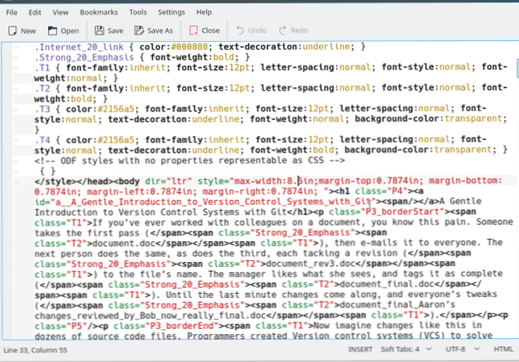This screenshot has height=362, width=519.
Task: Click the max-width:8.5in style value
Action: click(274, 181)
